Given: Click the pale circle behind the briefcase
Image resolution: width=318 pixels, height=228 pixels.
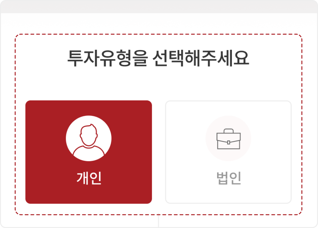Looking at the screenshot, I should pos(228,138).
